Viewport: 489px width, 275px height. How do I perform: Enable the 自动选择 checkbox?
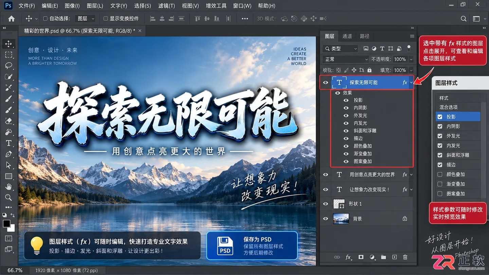coord(46,19)
